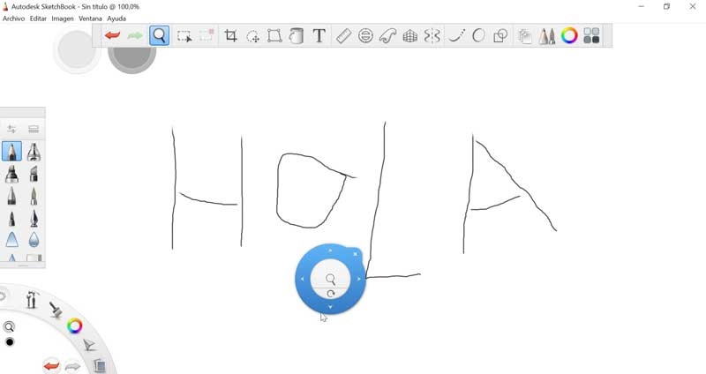The width and height of the screenshot is (706, 374).
Task: Open the tools icon in the corner lagoon
Action: (32, 299)
